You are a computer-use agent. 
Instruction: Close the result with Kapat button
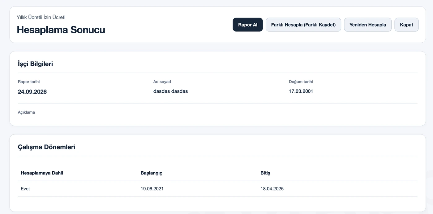406,25
